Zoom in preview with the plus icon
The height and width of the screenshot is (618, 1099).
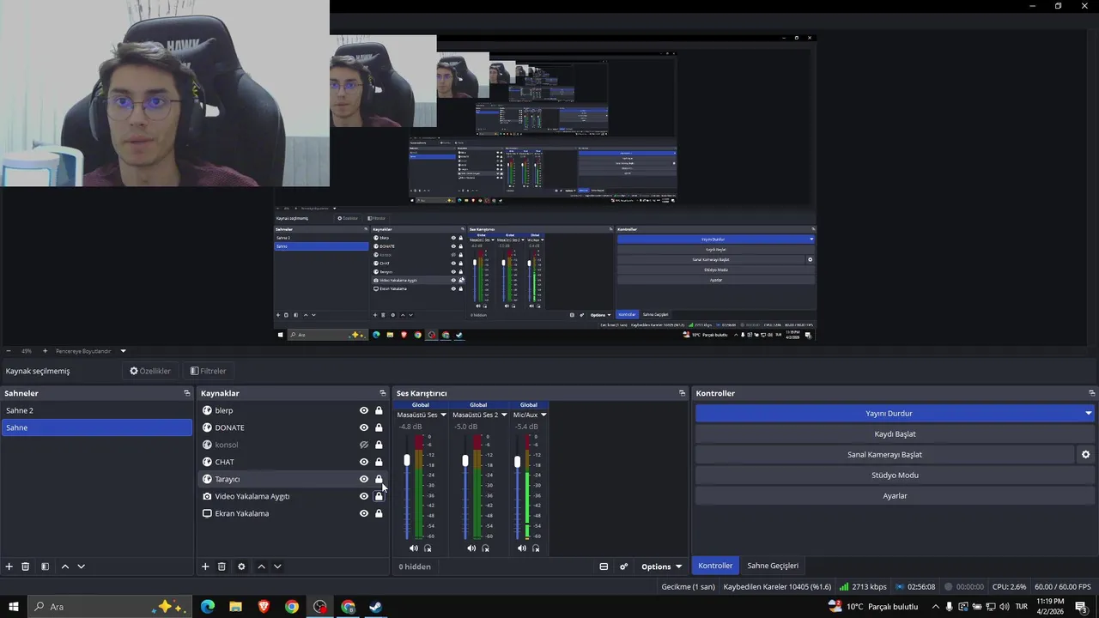coord(45,351)
